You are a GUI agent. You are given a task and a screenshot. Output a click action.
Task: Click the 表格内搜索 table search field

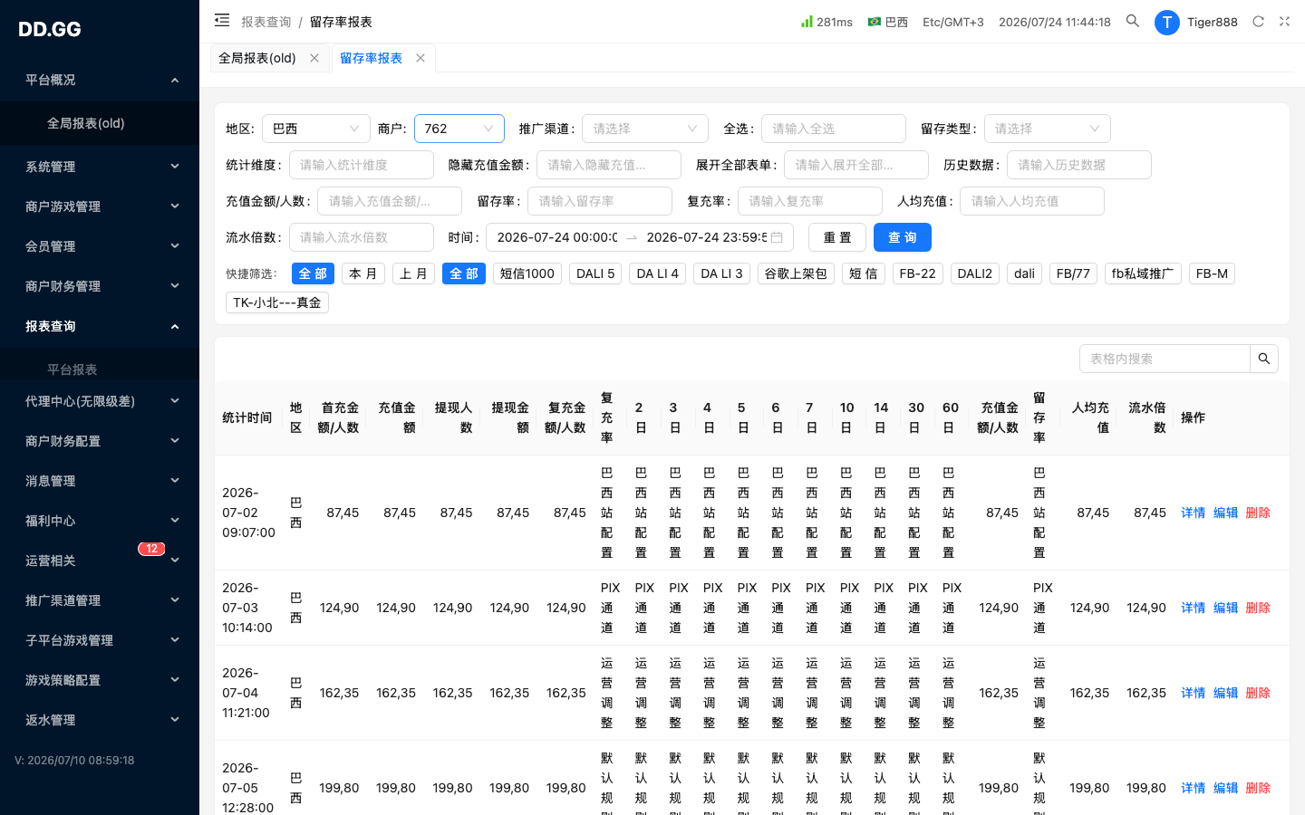(x=1165, y=359)
